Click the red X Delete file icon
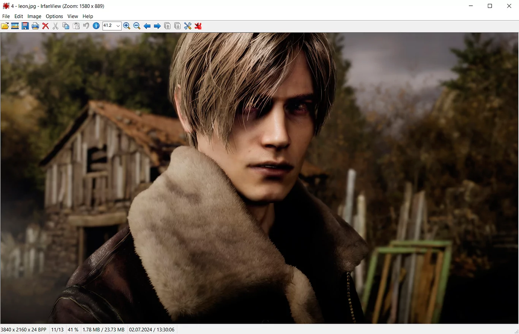 point(46,26)
